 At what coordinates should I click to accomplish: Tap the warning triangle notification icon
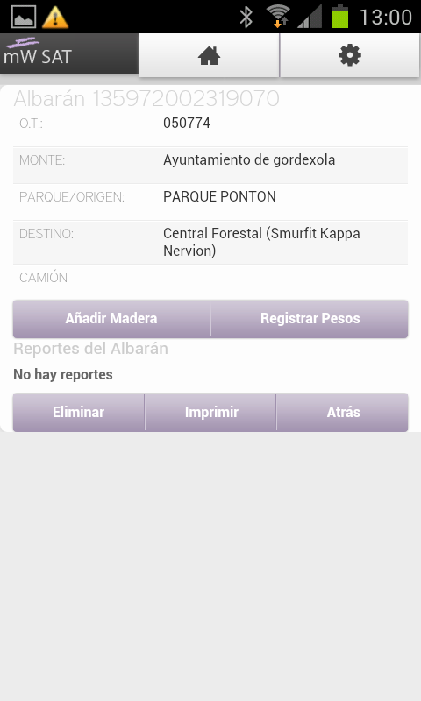pos(55,17)
